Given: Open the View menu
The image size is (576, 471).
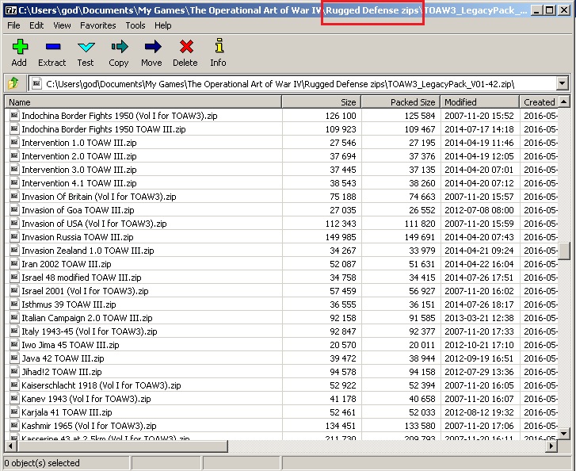Looking at the screenshot, I should tap(62, 25).
